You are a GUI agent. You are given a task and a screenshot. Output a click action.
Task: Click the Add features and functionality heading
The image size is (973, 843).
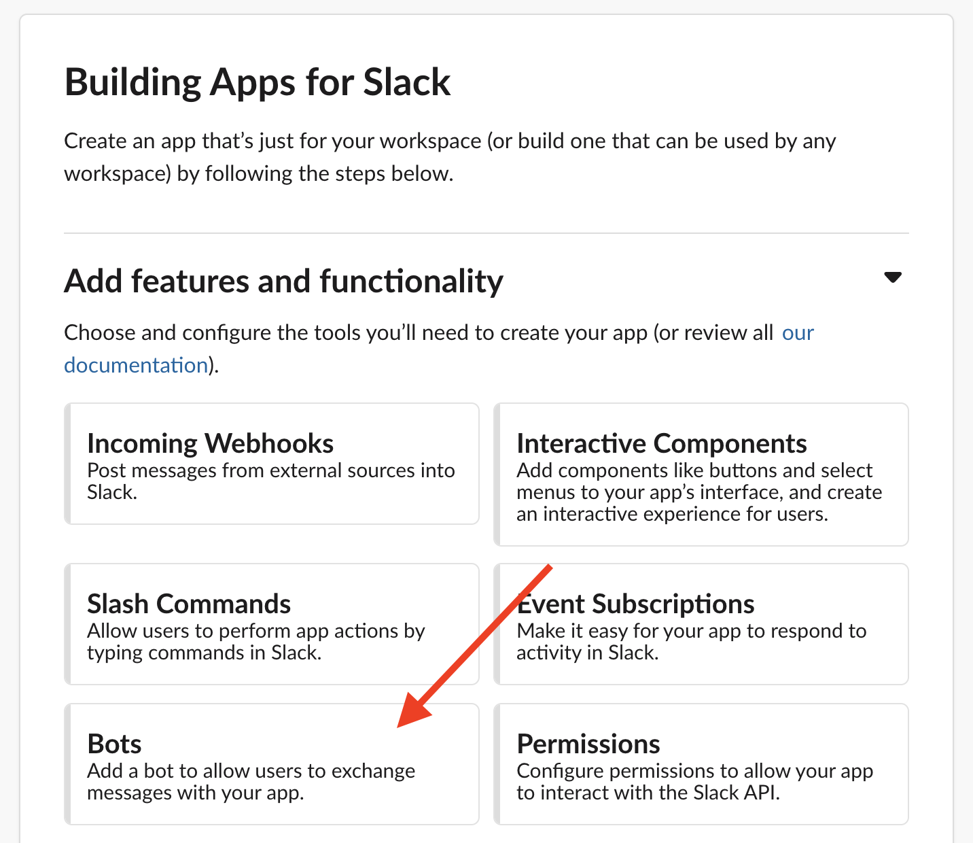pyautogui.click(x=283, y=281)
